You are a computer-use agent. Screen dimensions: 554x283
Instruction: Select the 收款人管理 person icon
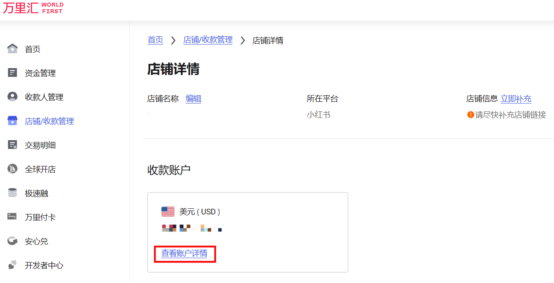point(13,97)
